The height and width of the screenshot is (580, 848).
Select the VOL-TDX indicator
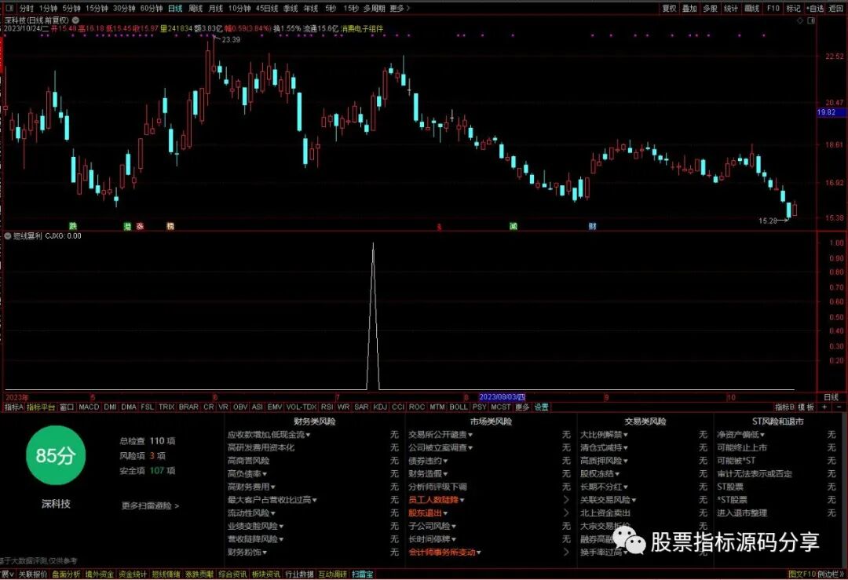(x=302, y=407)
